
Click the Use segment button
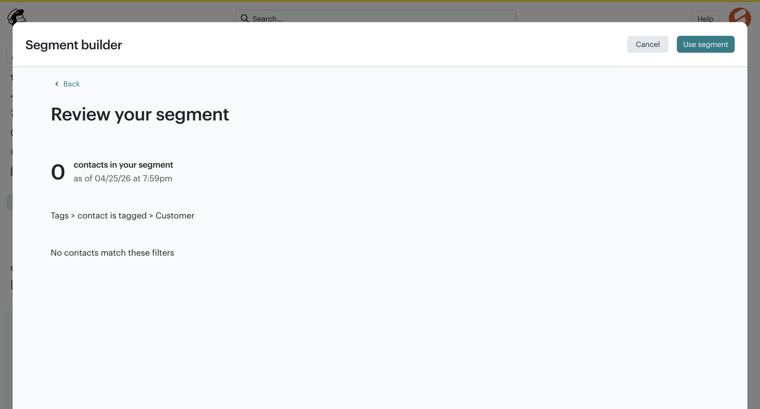(x=705, y=44)
